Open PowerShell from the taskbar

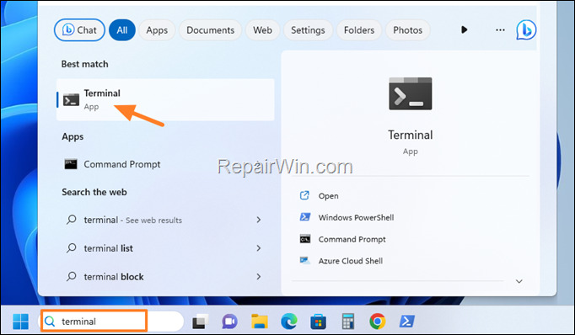click(406, 322)
